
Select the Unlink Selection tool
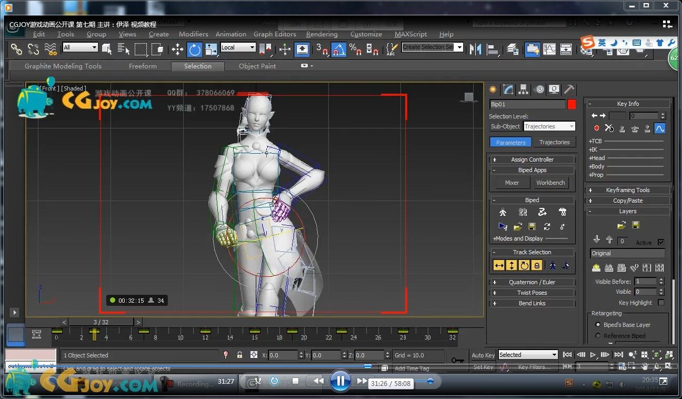[33, 49]
